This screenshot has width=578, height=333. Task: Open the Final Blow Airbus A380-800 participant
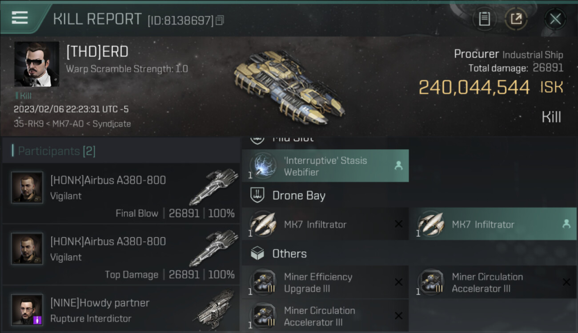point(120,193)
